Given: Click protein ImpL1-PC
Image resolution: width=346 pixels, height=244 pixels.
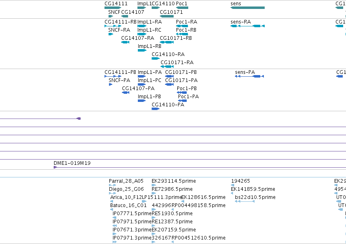Looking at the screenshot, I should [x=141, y=84].
